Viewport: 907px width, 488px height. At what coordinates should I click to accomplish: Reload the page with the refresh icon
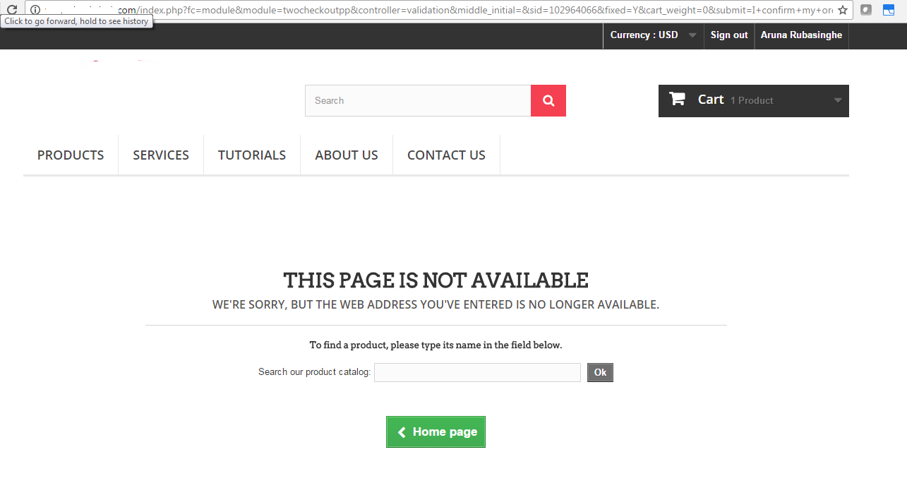(x=12, y=10)
